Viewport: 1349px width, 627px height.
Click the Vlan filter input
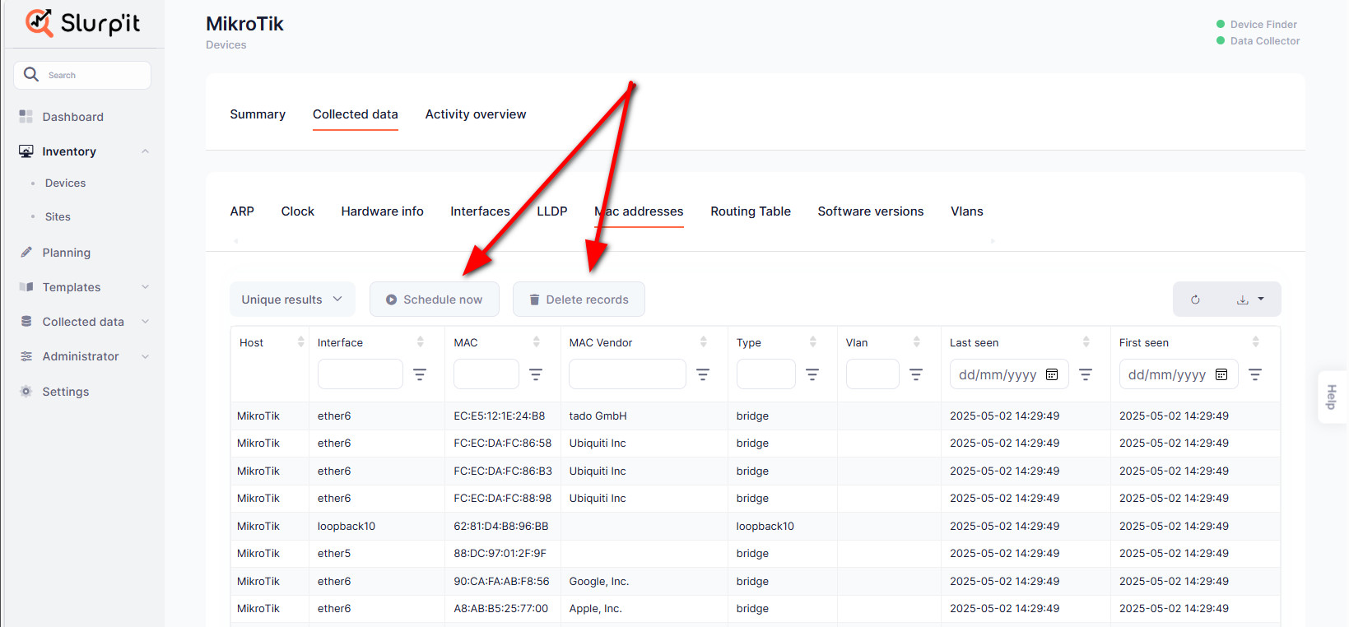tap(872, 374)
